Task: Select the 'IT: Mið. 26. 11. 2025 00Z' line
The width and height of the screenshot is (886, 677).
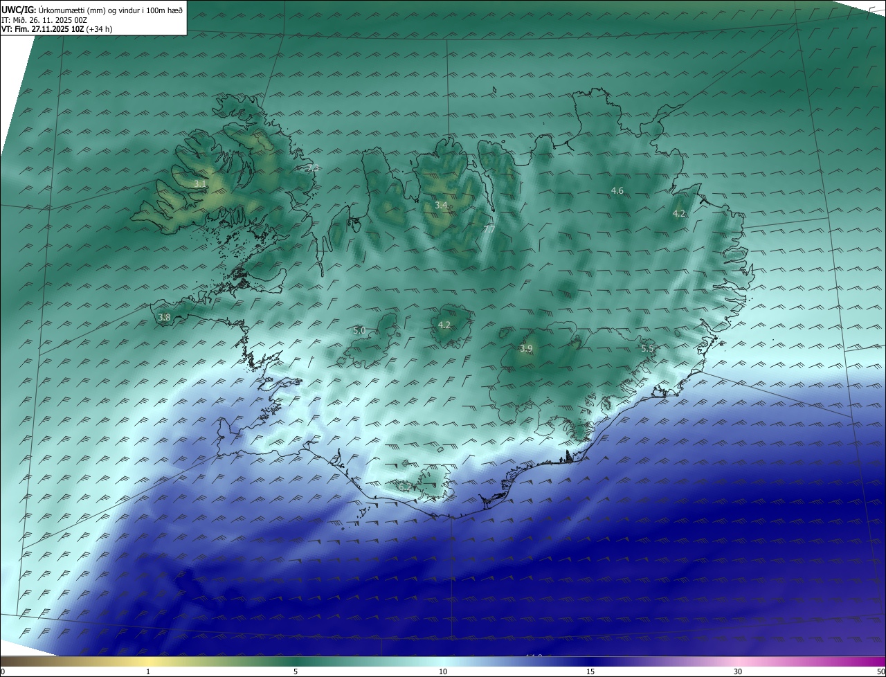Action: click(44, 20)
